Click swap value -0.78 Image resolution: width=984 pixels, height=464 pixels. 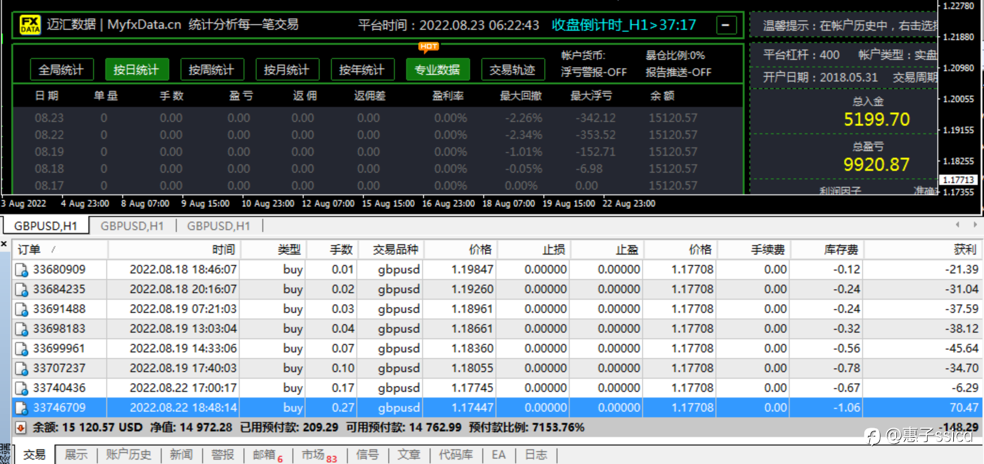[x=847, y=369]
